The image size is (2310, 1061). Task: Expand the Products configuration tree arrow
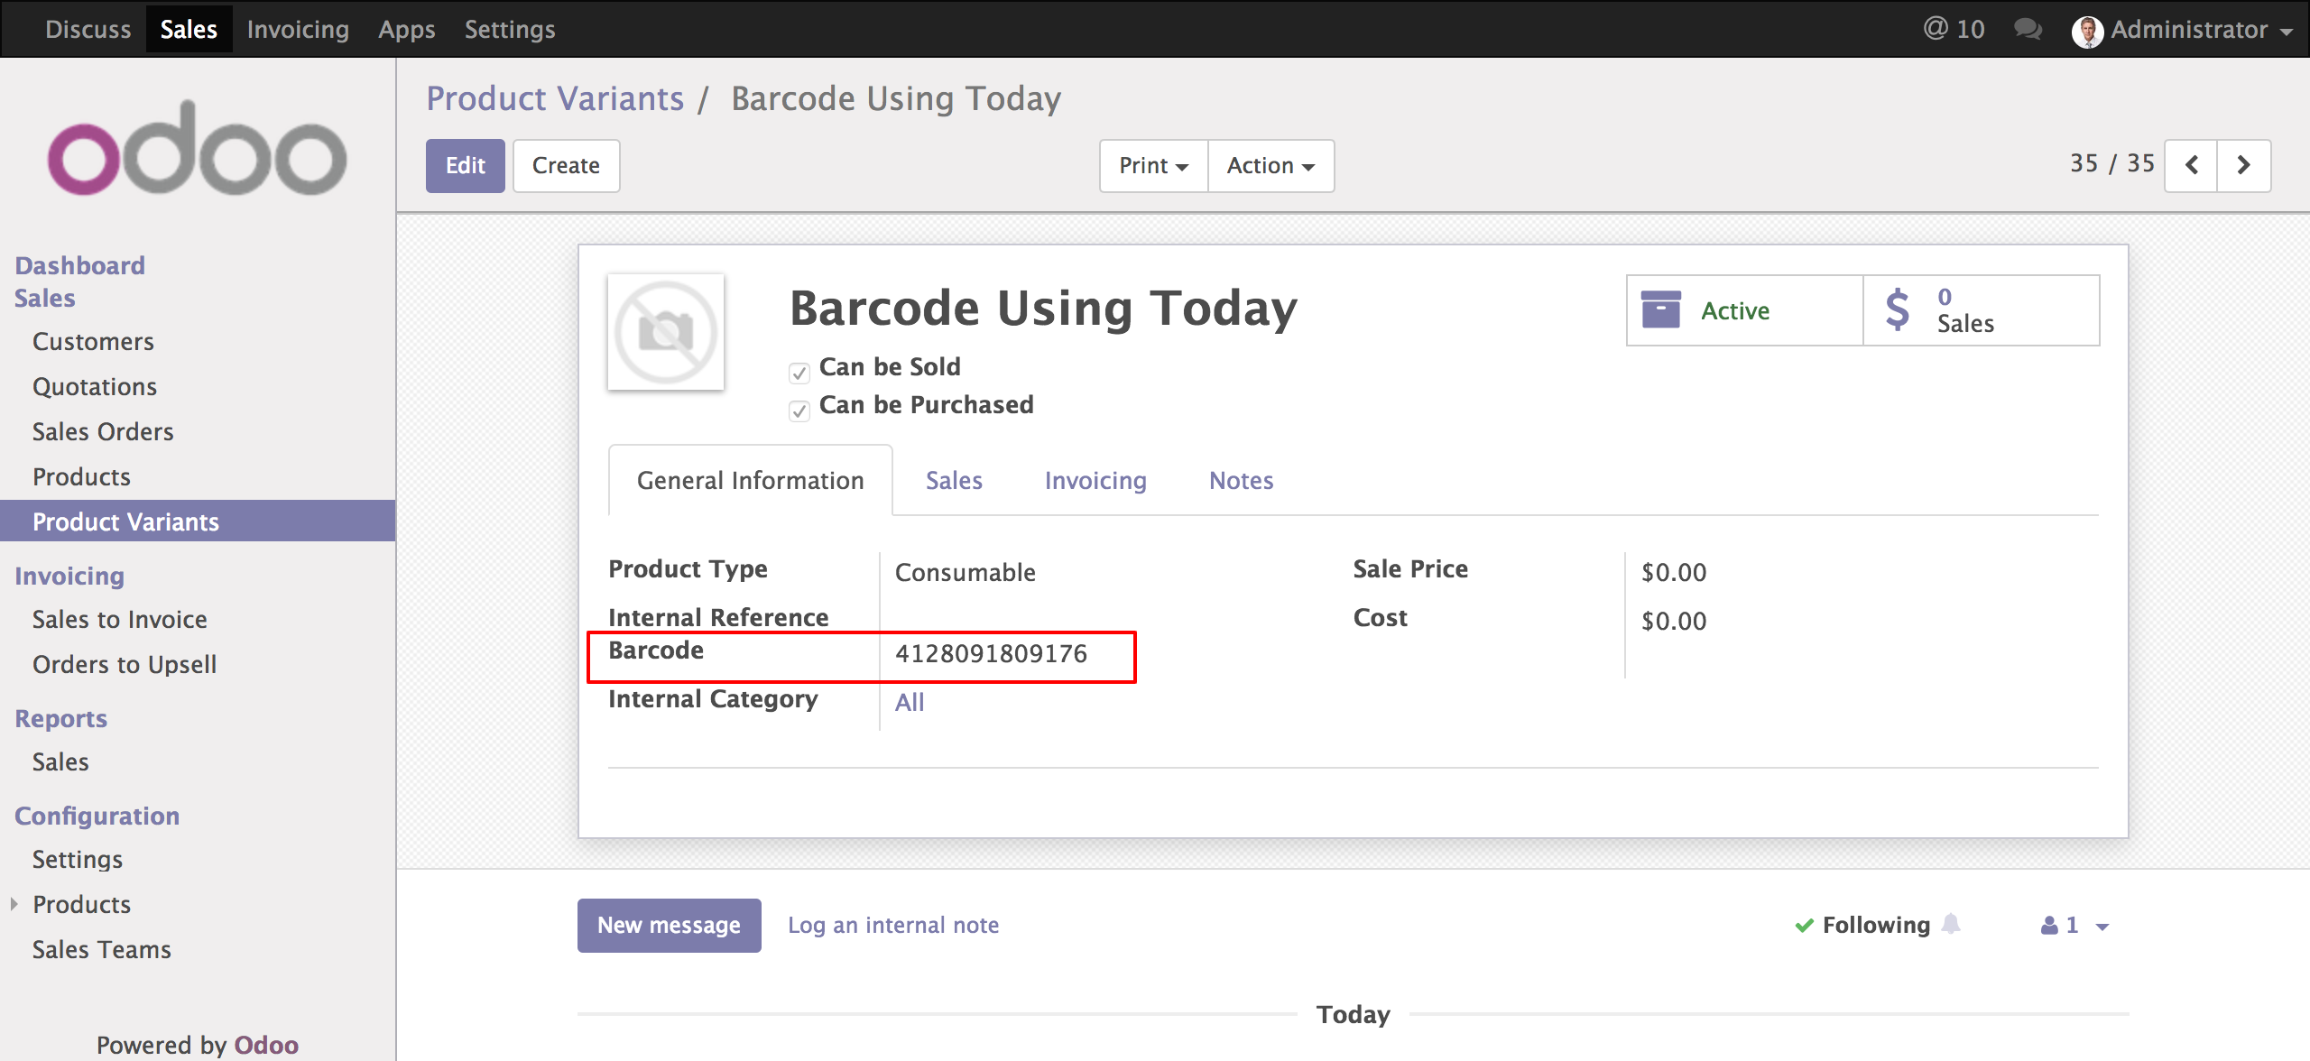point(14,904)
